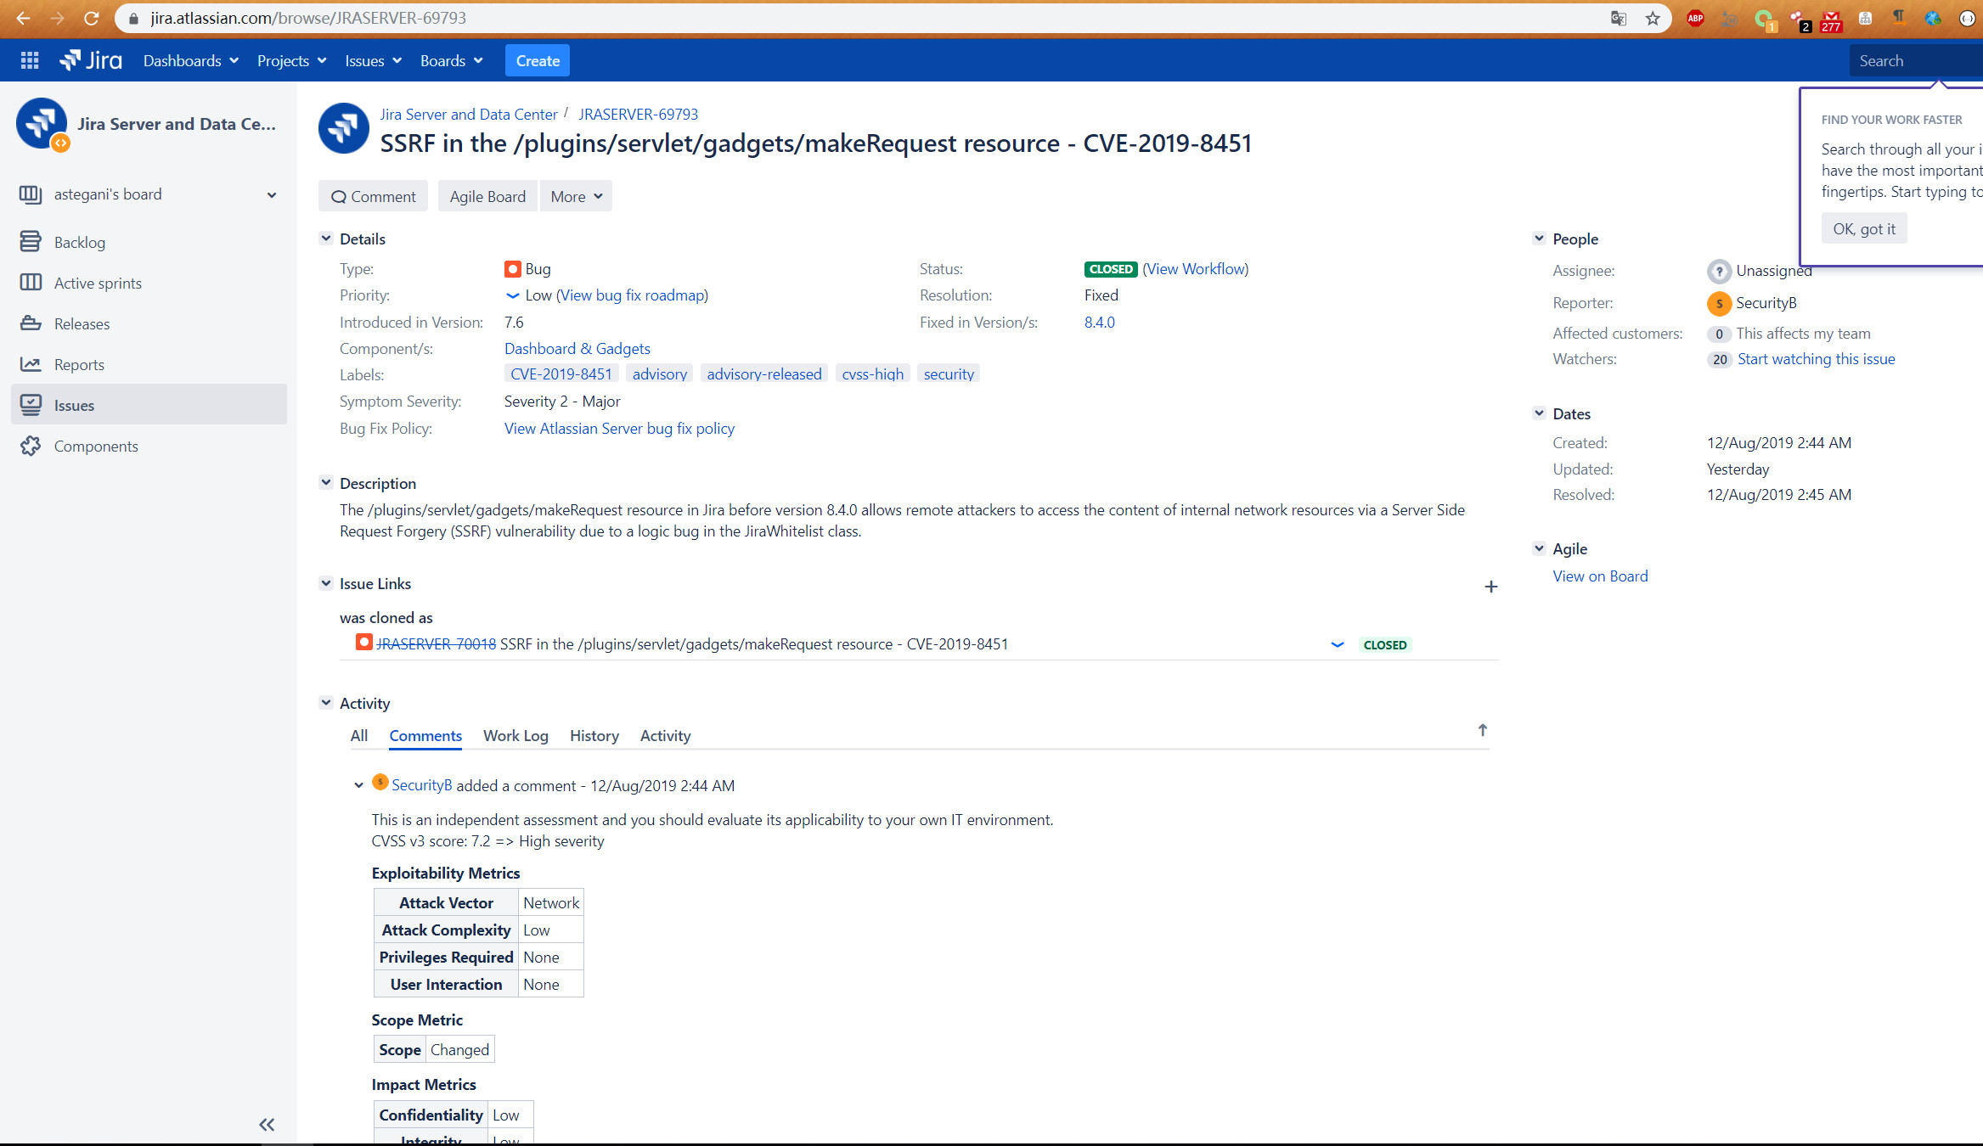Viewport: 1983px width, 1146px height.
Task: Switch to the Work Log tab
Action: click(x=515, y=736)
